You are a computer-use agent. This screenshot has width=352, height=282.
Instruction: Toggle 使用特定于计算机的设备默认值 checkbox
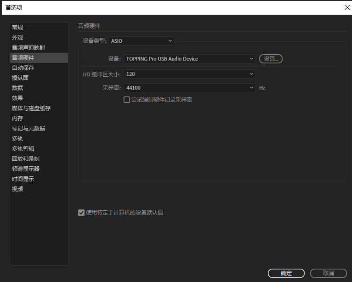pyautogui.click(x=81, y=213)
